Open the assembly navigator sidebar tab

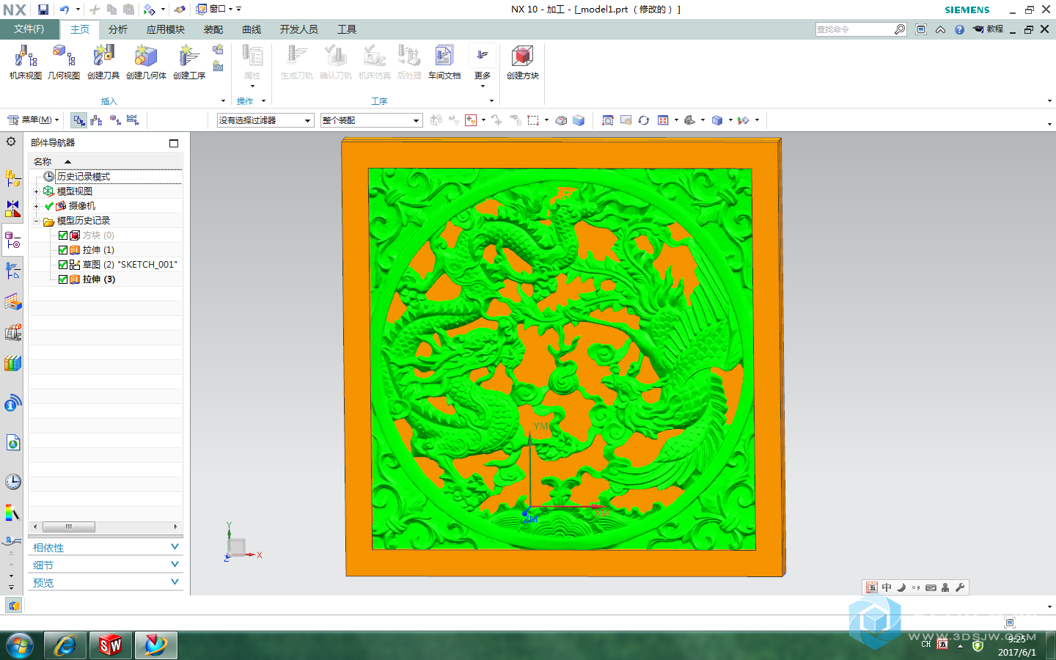tap(12, 178)
